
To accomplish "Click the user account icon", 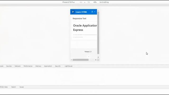I will pos(92,12).
